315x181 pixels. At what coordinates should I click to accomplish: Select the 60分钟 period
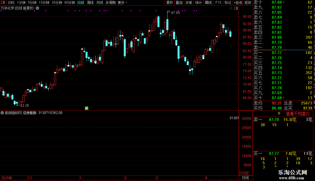(70, 3)
